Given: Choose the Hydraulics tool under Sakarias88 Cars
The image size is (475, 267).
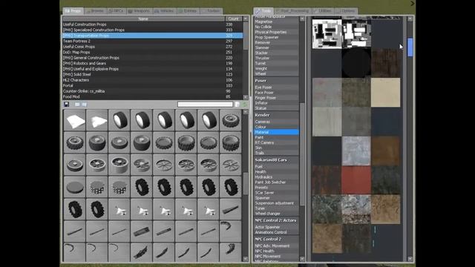Looking at the screenshot, I should (276, 177).
